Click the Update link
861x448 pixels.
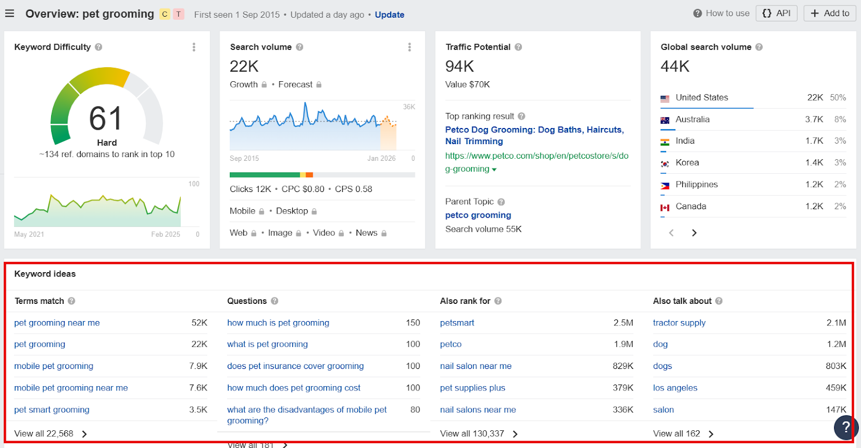click(390, 15)
